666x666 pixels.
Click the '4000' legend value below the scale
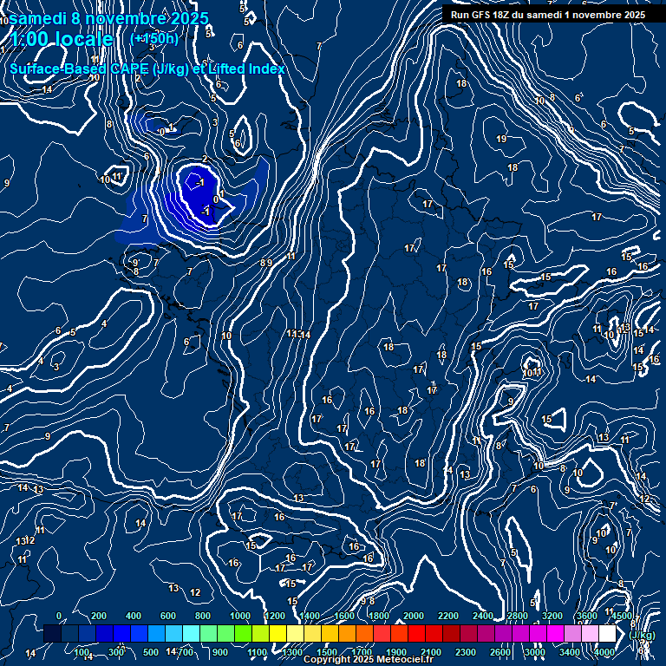click(x=604, y=652)
